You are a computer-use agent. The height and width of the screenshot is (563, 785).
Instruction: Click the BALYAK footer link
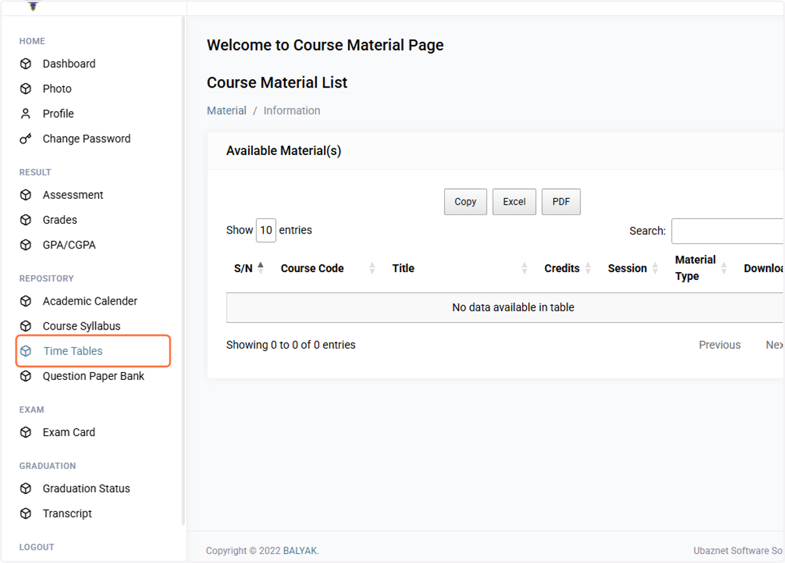coord(300,551)
